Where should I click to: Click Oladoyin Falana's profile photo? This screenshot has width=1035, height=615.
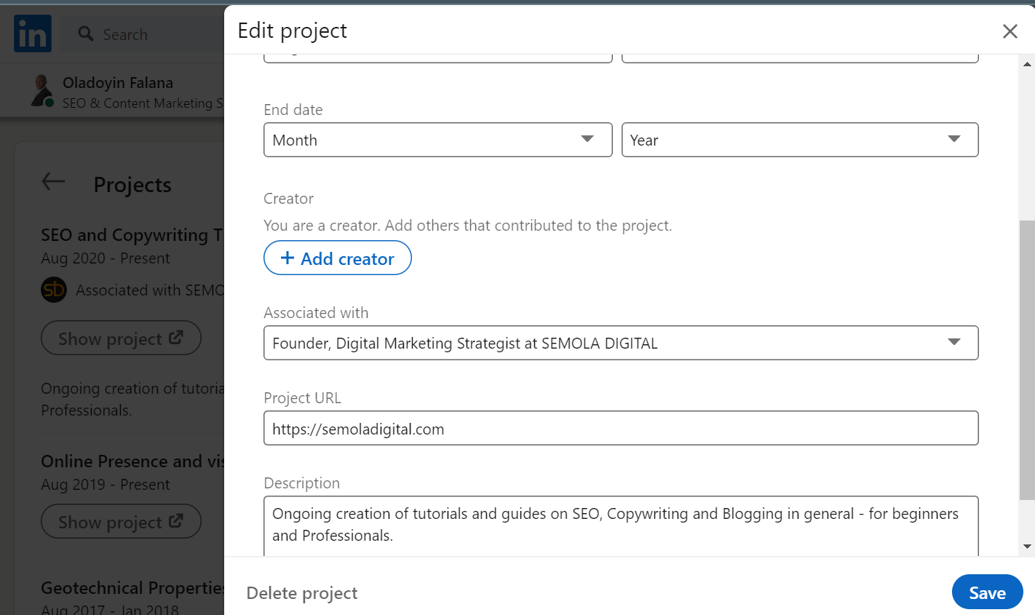42,91
